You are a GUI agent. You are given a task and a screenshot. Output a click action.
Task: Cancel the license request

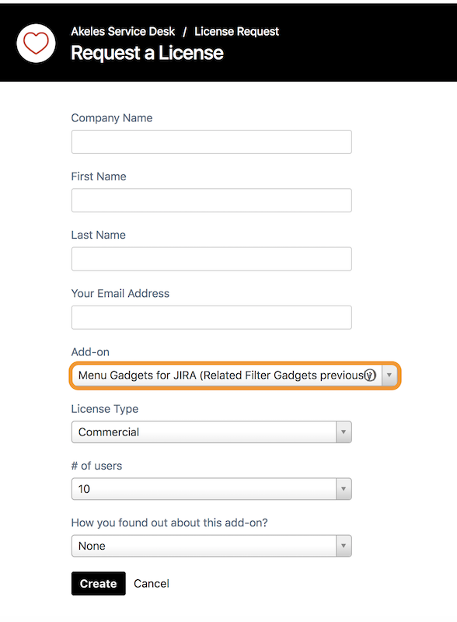point(152,584)
